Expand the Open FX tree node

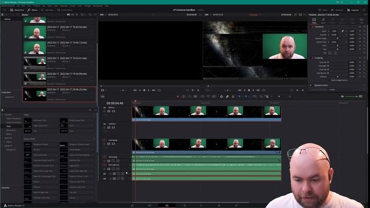(2, 138)
